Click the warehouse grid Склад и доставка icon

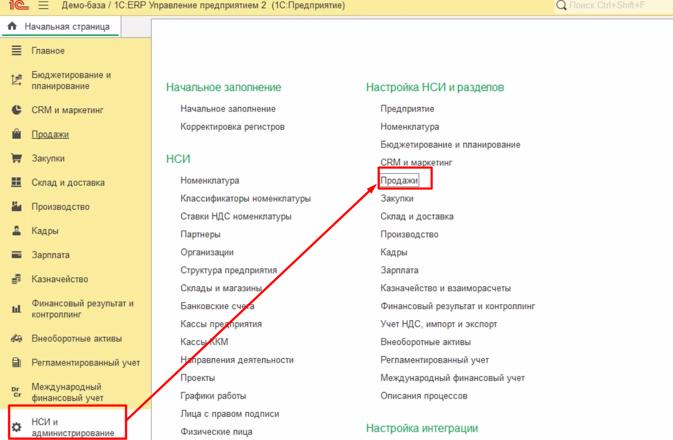click(x=17, y=183)
